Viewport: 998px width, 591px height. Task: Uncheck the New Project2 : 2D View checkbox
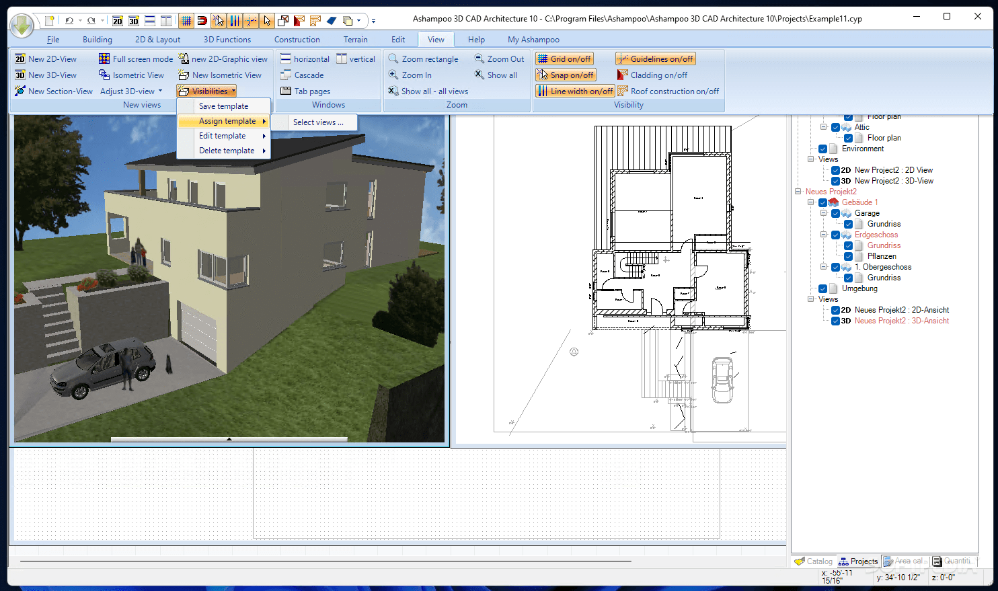pyautogui.click(x=835, y=170)
